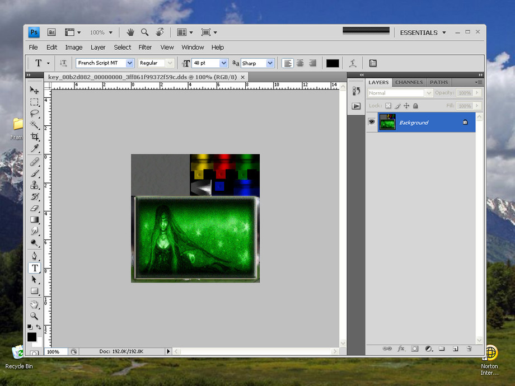
Task: Activate the Eraser tool
Action: pyautogui.click(x=34, y=208)
